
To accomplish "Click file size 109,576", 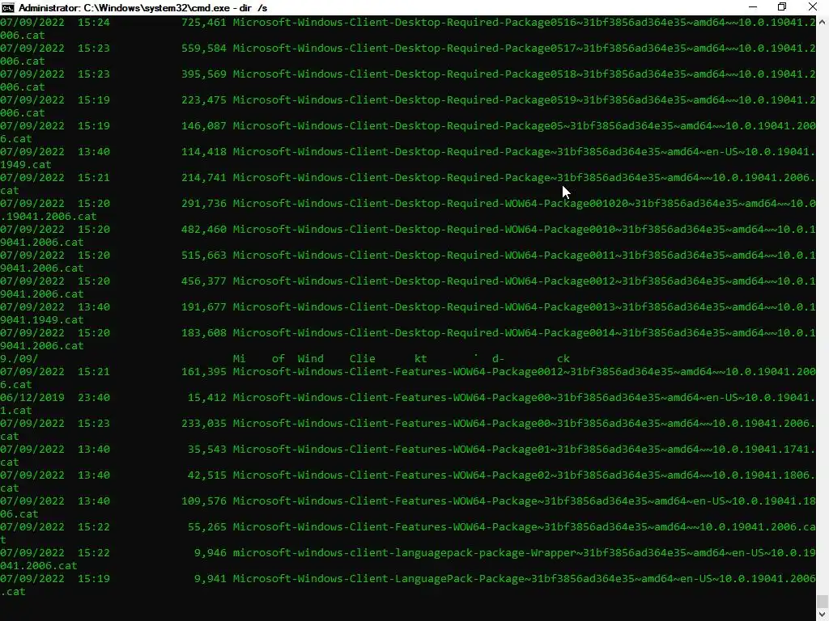I will click(x=203, y=501).
